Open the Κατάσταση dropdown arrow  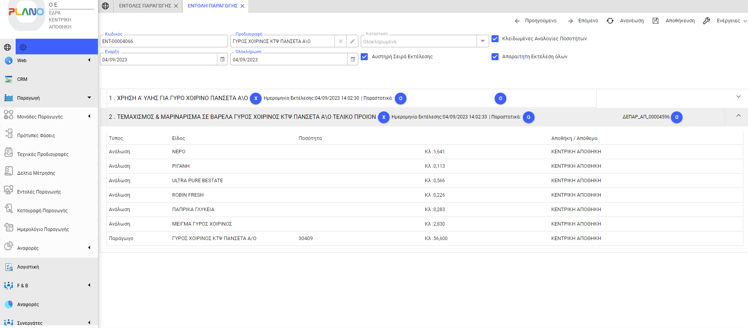coord(482,41)
